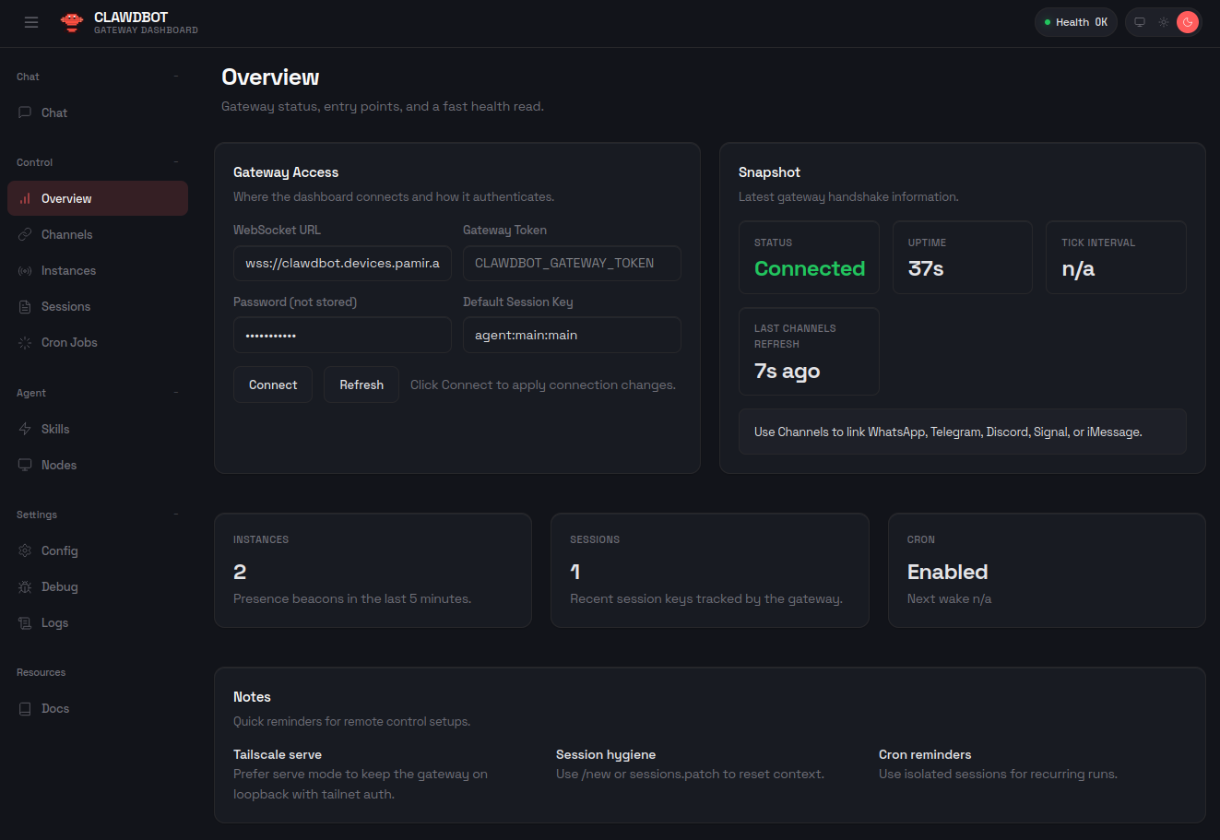Collapse the Control section in sidebar
Image resolution: width=1220 pixels, height=840 pixels.
click(x=176, y=162)
